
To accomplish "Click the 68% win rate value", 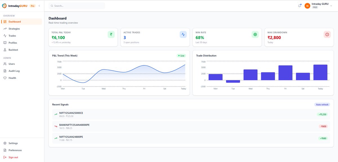I will tap(200, 37).
